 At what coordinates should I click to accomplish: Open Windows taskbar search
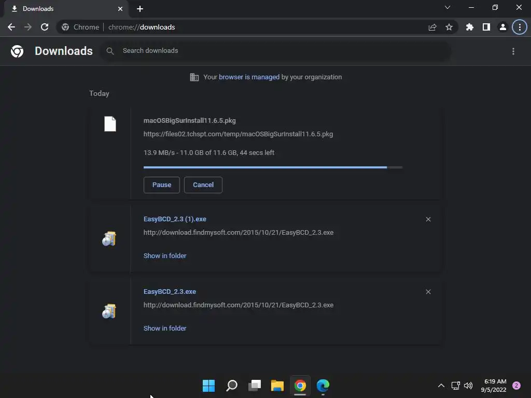click(232, 386)
